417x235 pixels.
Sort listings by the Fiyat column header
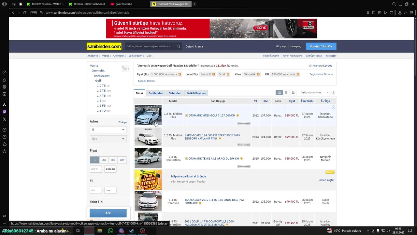292,101
